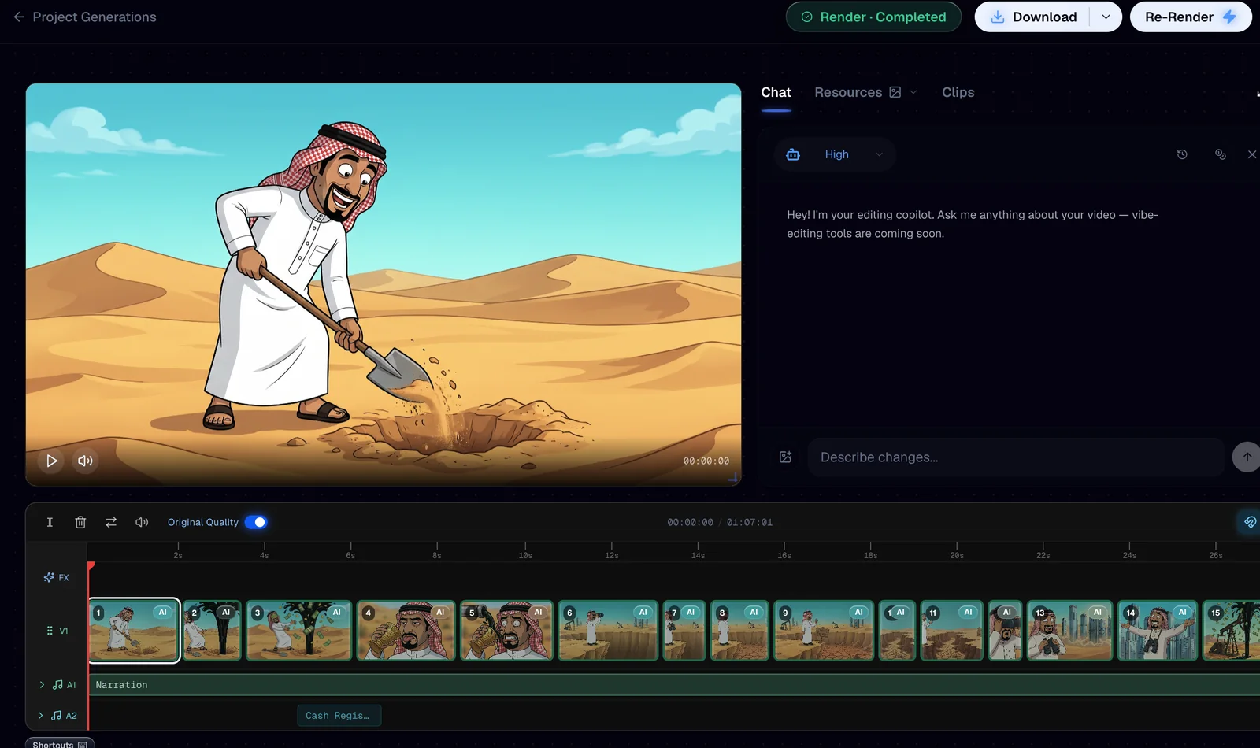Select clip 1 thumbnail in timeline
The image size is (1260, 748).
pos(134,631)
